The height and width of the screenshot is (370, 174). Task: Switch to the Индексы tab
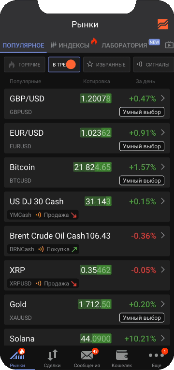pyautogui.click(x=71, y=45)
